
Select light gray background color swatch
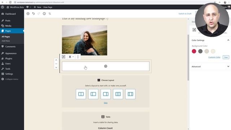point(207,51)
